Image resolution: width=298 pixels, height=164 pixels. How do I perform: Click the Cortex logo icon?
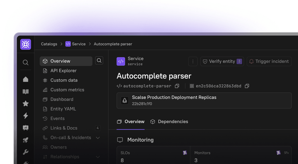pyautogui.click(x=26, y=44)
